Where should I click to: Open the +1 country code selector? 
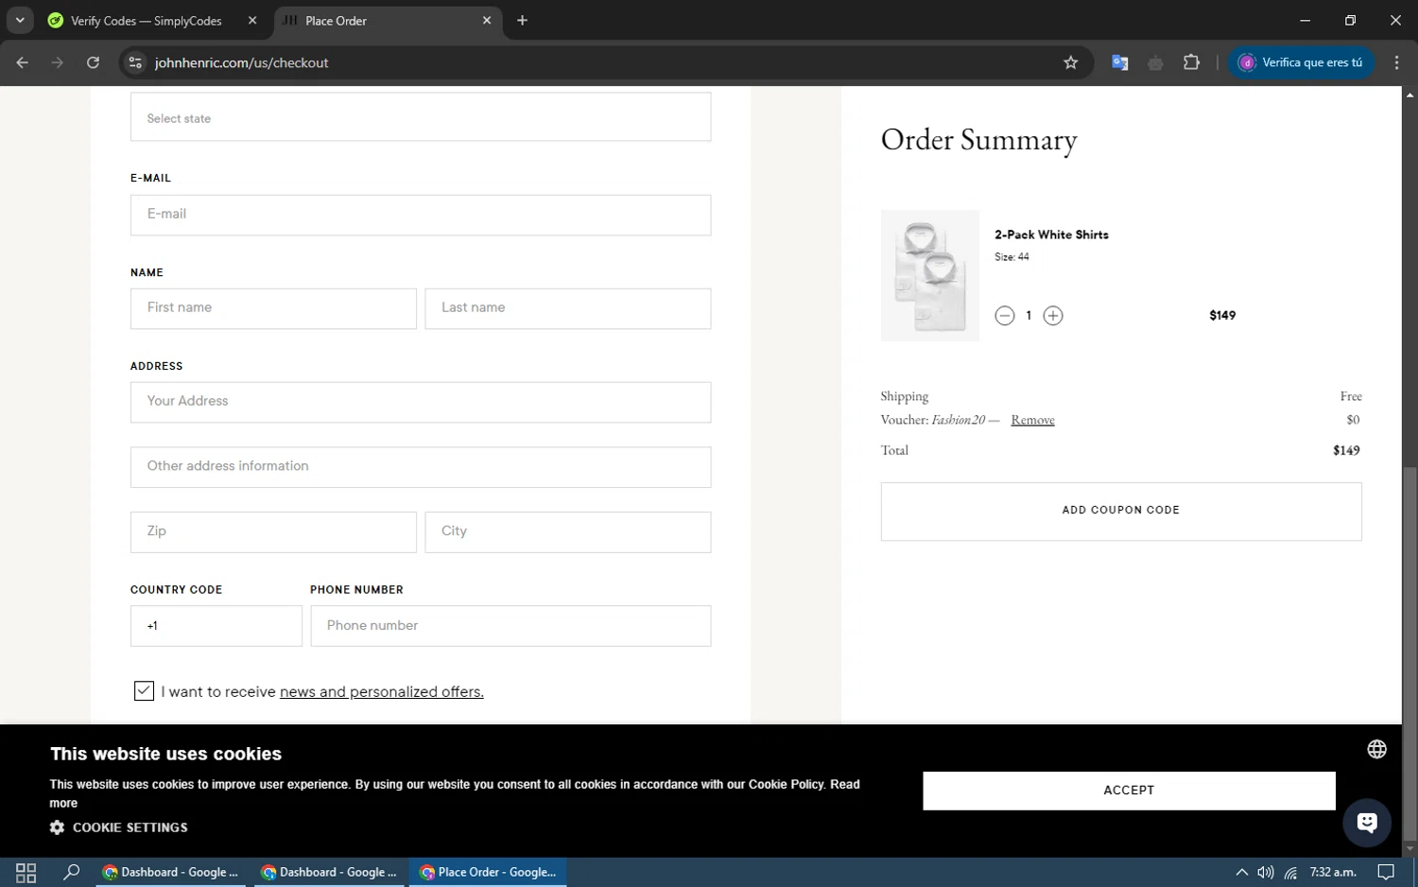coord(216,626)
